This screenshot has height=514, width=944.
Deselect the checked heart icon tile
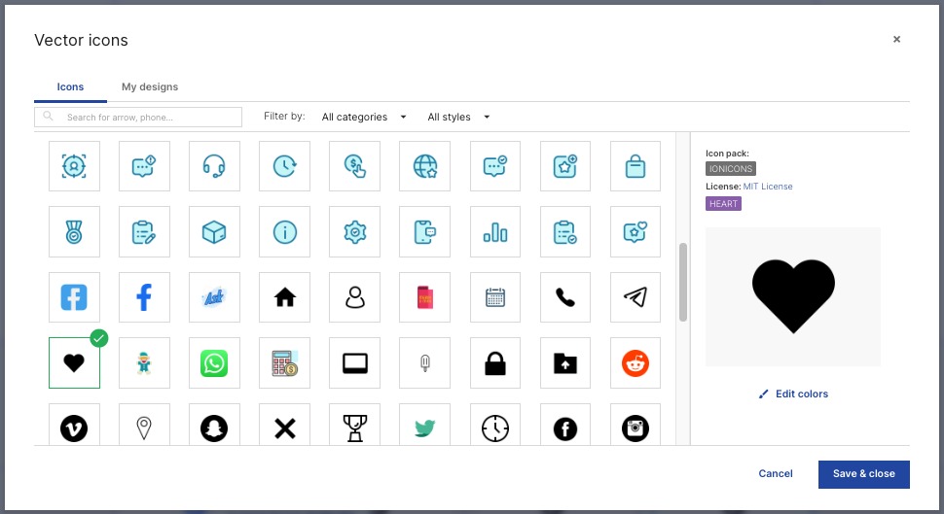pos(74,363)
